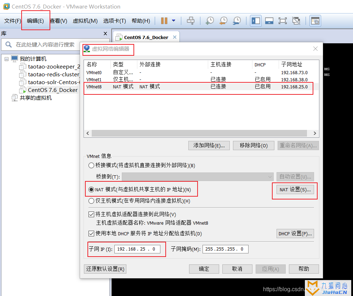This screenshot has width=353, height=296.
Task: Click the 移除网络(O) button
Action: click(x=254, y=146)
